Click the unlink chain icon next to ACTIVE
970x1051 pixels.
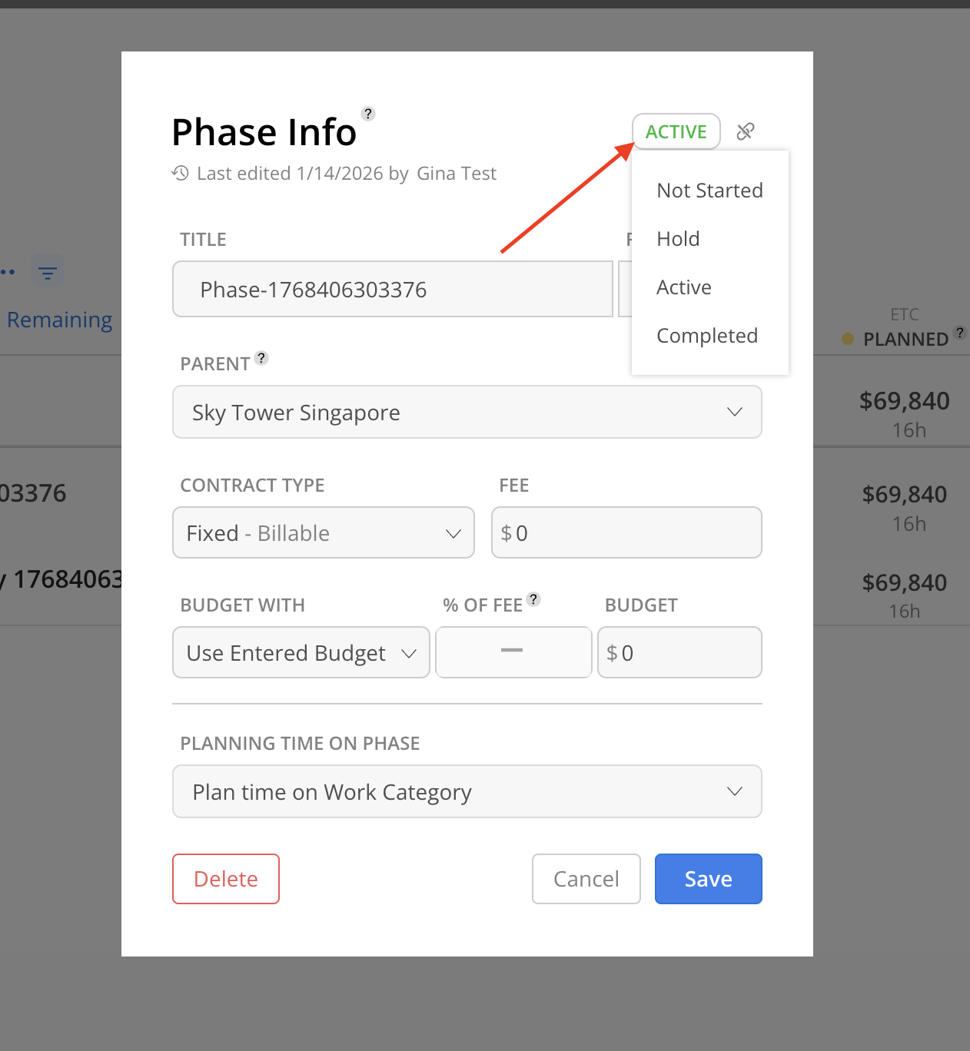point(745,131)
